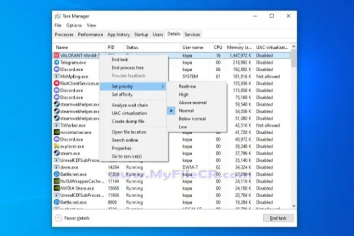Image resolution: width=354 pixels, height=236 pixels.
Task: Switch to the Startup tab
Action: (141, 34)
